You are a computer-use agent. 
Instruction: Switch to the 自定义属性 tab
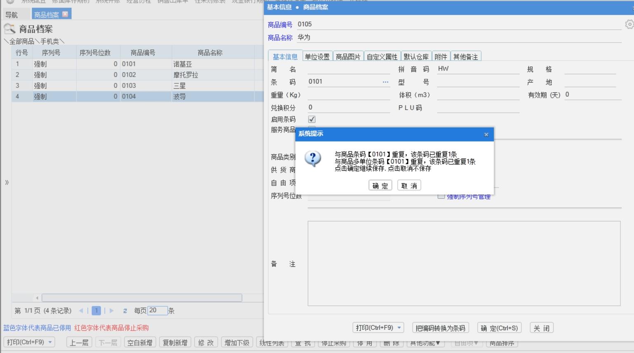[x=382, y=57]
